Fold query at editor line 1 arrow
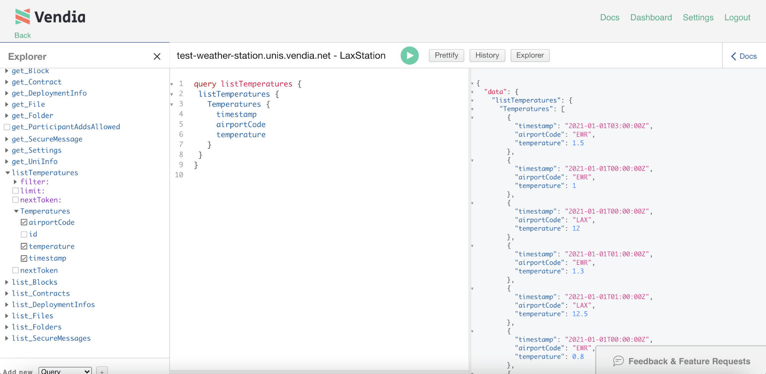This screenshot has width=766, height=374. click(x=172, y=84)
